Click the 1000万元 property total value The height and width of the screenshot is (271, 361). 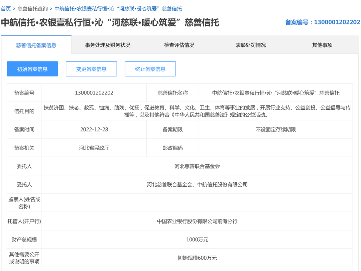point(197,240)
